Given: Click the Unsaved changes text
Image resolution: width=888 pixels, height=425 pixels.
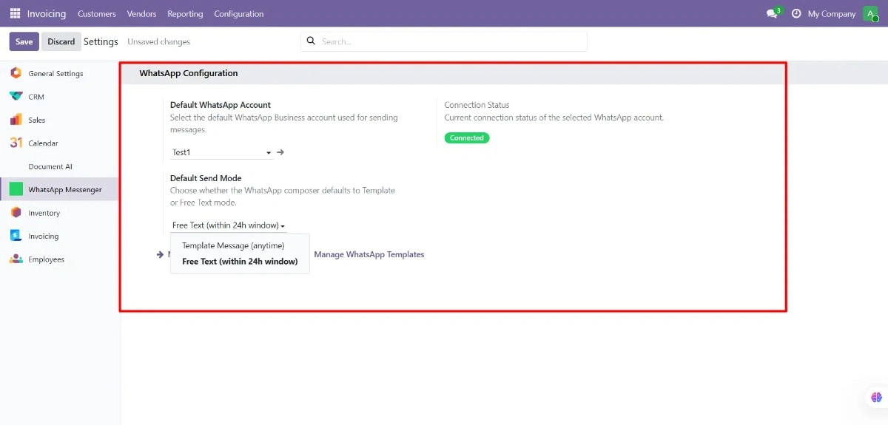Looking at the screenshot, I should 158,41.
